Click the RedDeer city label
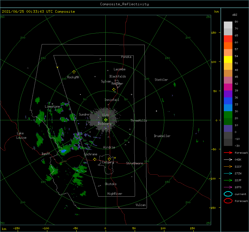Image resolution: width=249 pixels, height=232 pixels. click(x=117, y=84)
